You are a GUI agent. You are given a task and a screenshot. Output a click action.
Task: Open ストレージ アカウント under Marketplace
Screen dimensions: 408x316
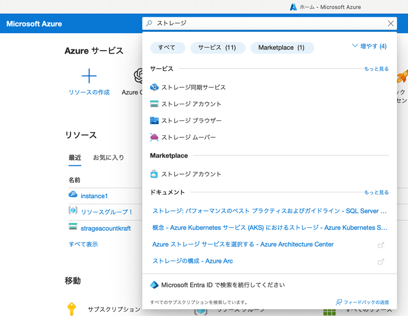(x=191, y=174)
